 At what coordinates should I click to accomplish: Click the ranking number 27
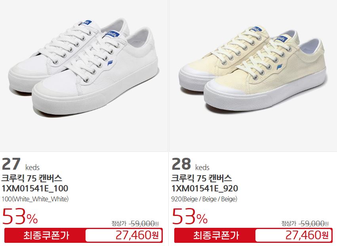coord(11,164)
